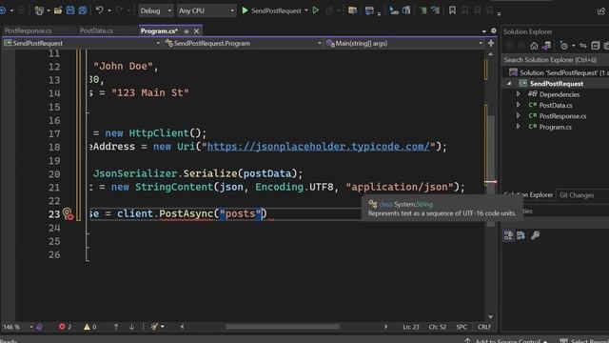
Task: Click the warnings count indicator
Action: (x=90, y=327)
